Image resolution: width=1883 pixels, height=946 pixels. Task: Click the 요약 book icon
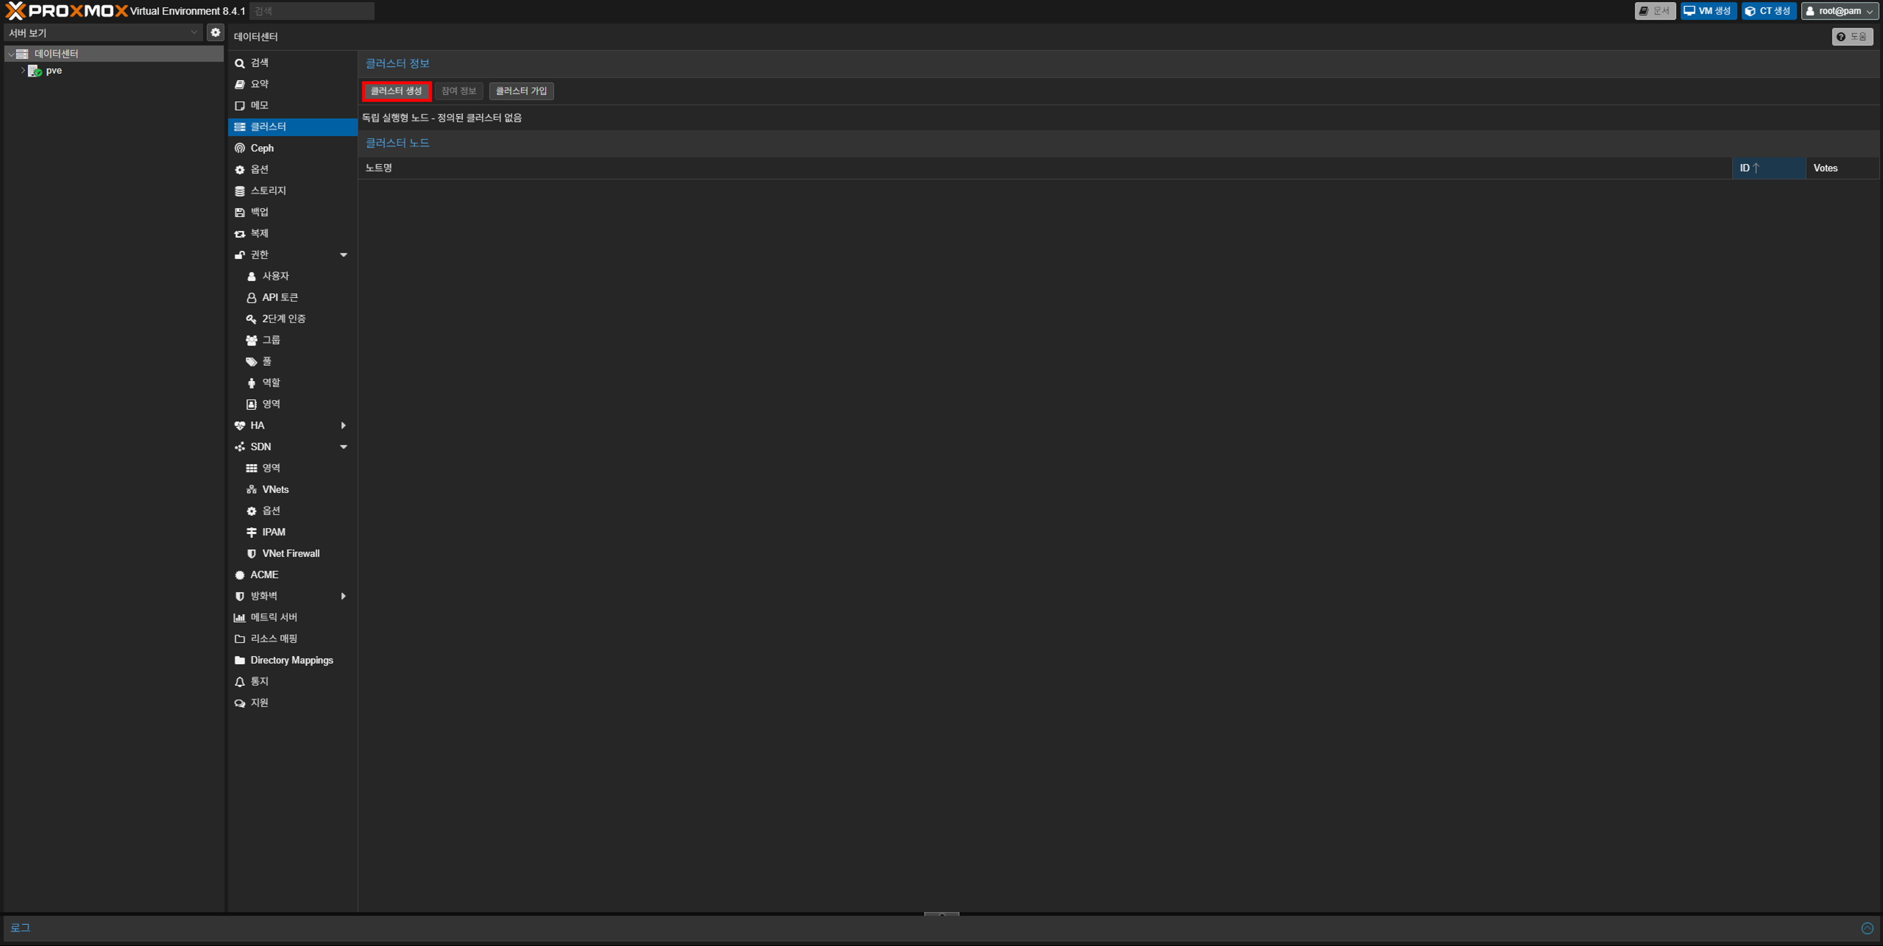[239, 85]
